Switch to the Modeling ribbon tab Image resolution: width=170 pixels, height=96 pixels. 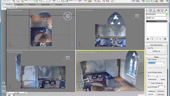(x=9, y=5)
